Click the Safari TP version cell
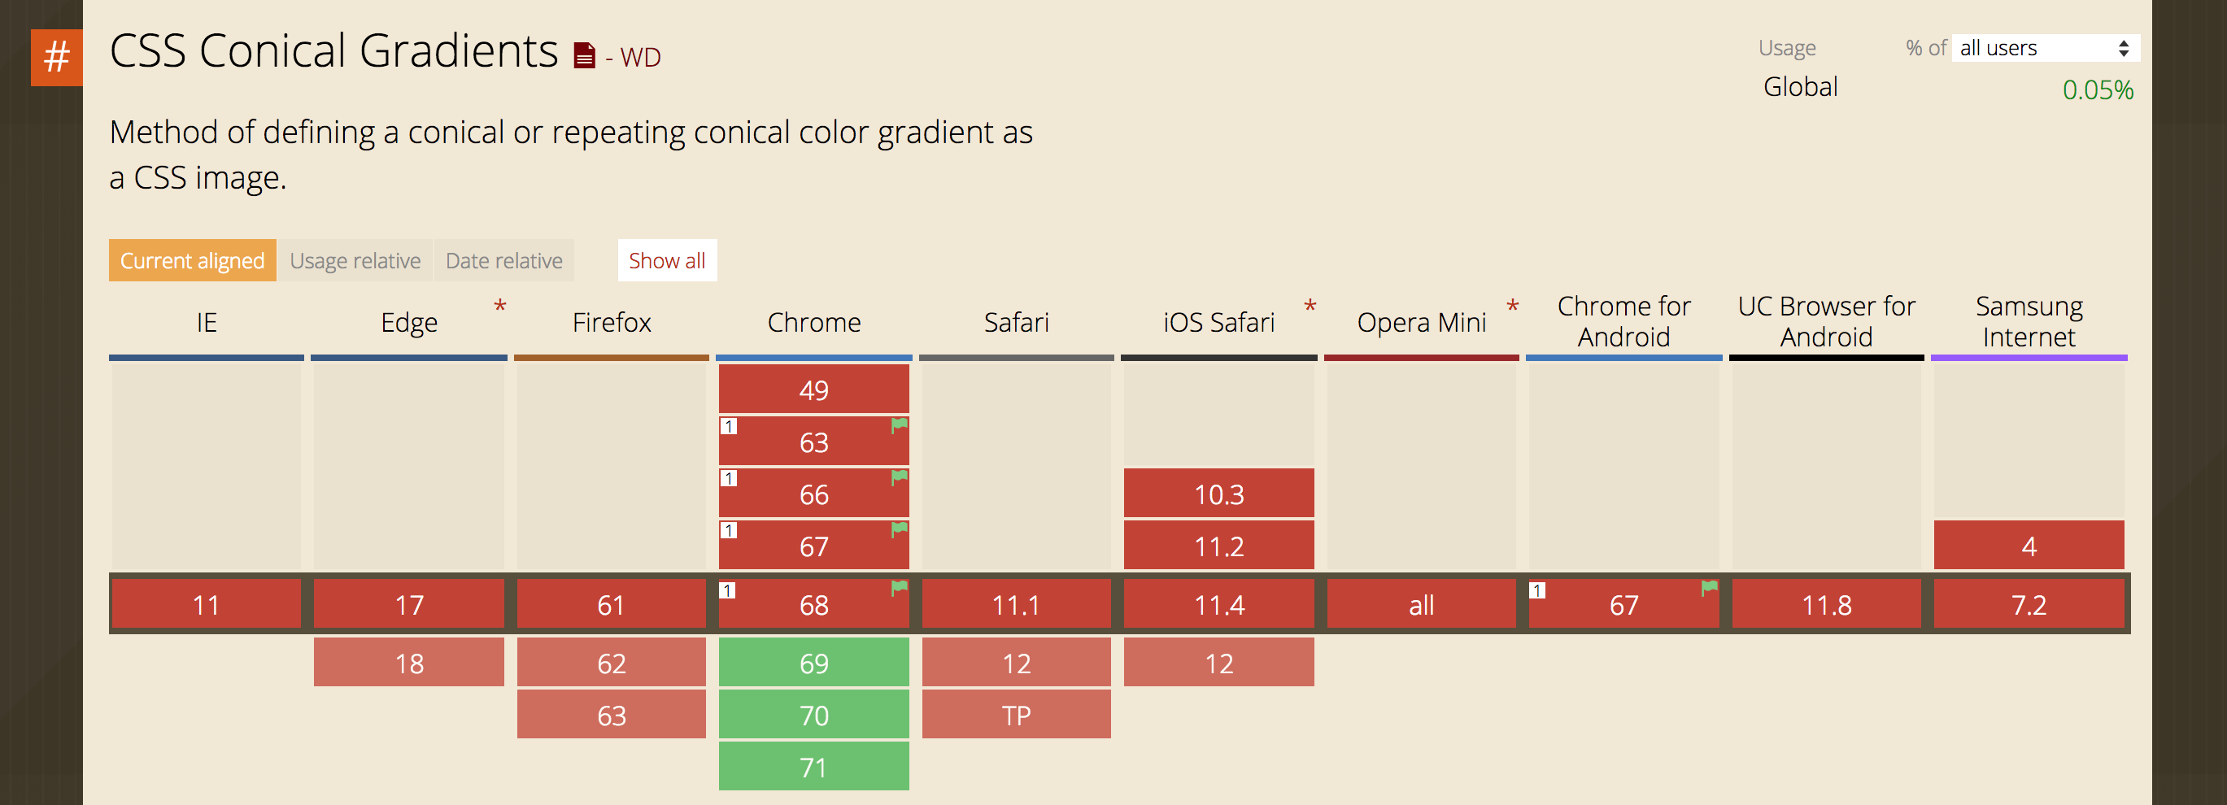 (1016, 715)
